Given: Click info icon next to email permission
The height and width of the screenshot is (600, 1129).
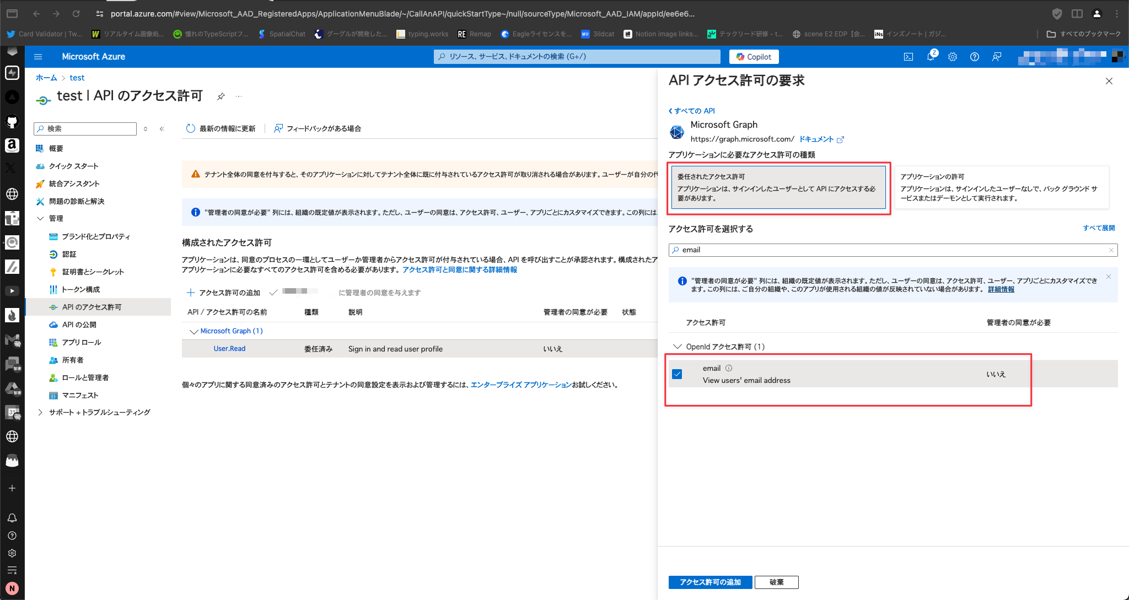Looking at the screenshot, I should (x=729, y=368).
